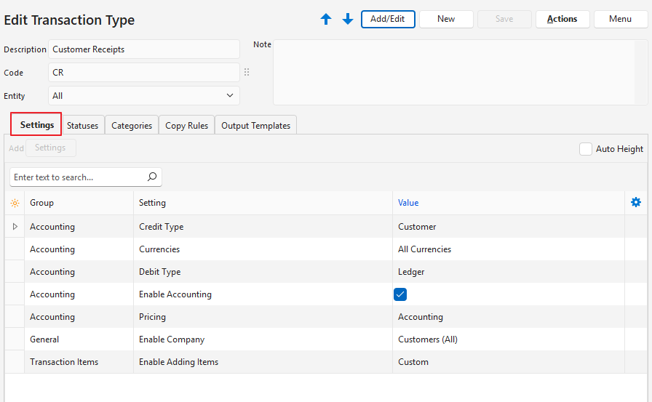
Task: Sort by the Value column header
Action: point(408,203)
